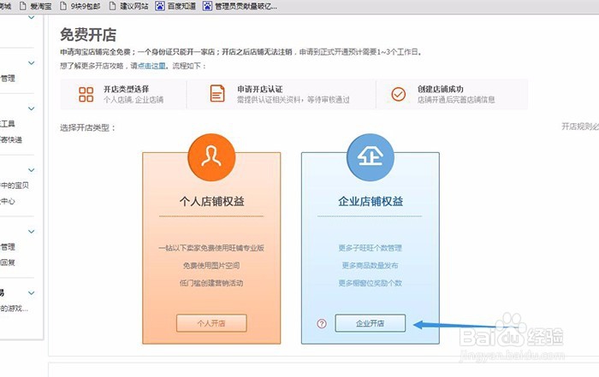Open the 爱淘宝 bookmark
The height and width of the screenshot is (377, 599).
click(x=35, y=6)
